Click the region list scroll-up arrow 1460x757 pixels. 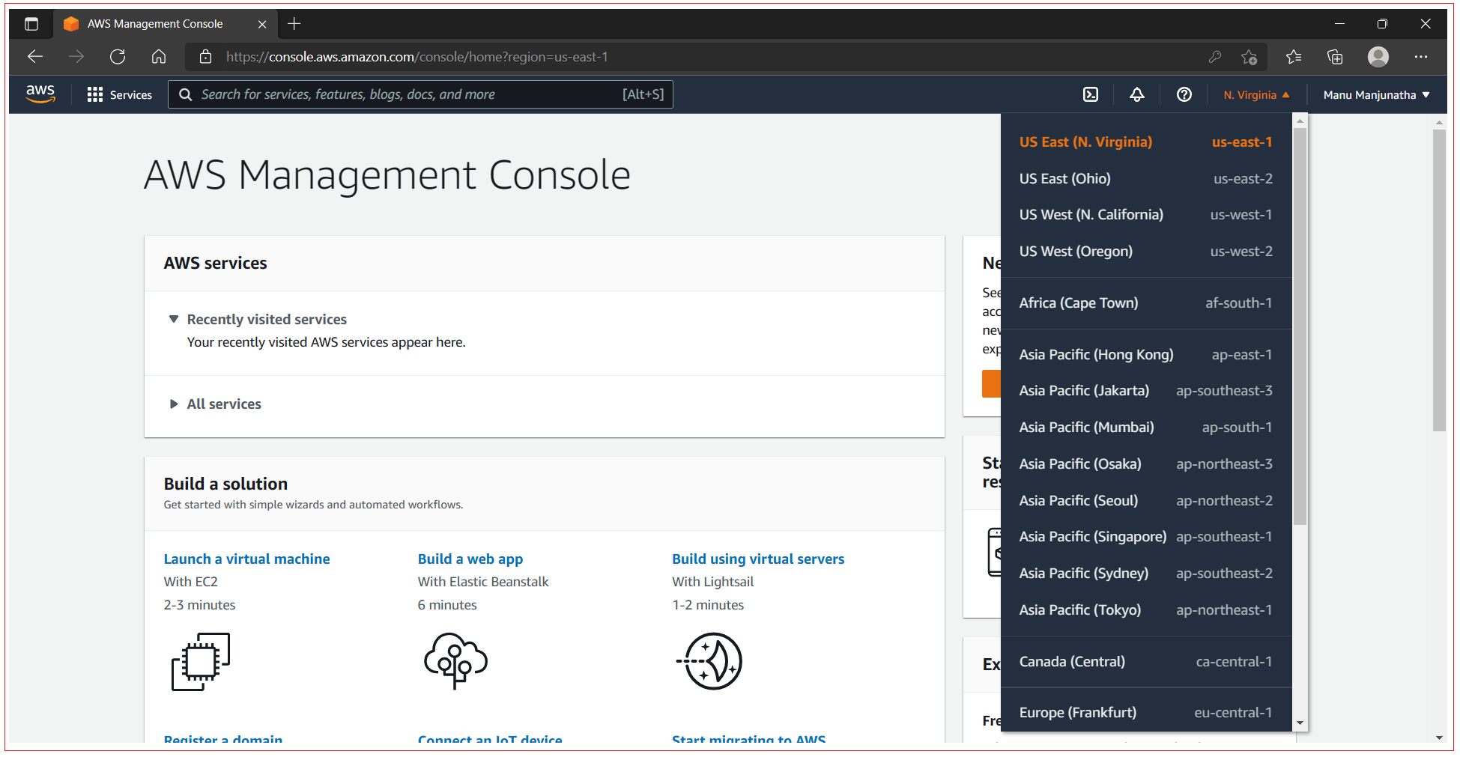click(x=1300, y=121)
